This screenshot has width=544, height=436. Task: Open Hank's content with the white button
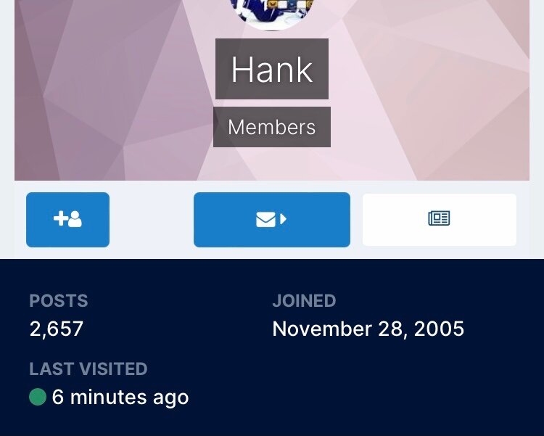440,220
